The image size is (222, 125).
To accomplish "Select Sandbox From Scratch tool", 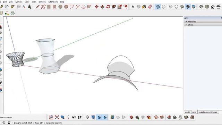I will coord(162,117).
